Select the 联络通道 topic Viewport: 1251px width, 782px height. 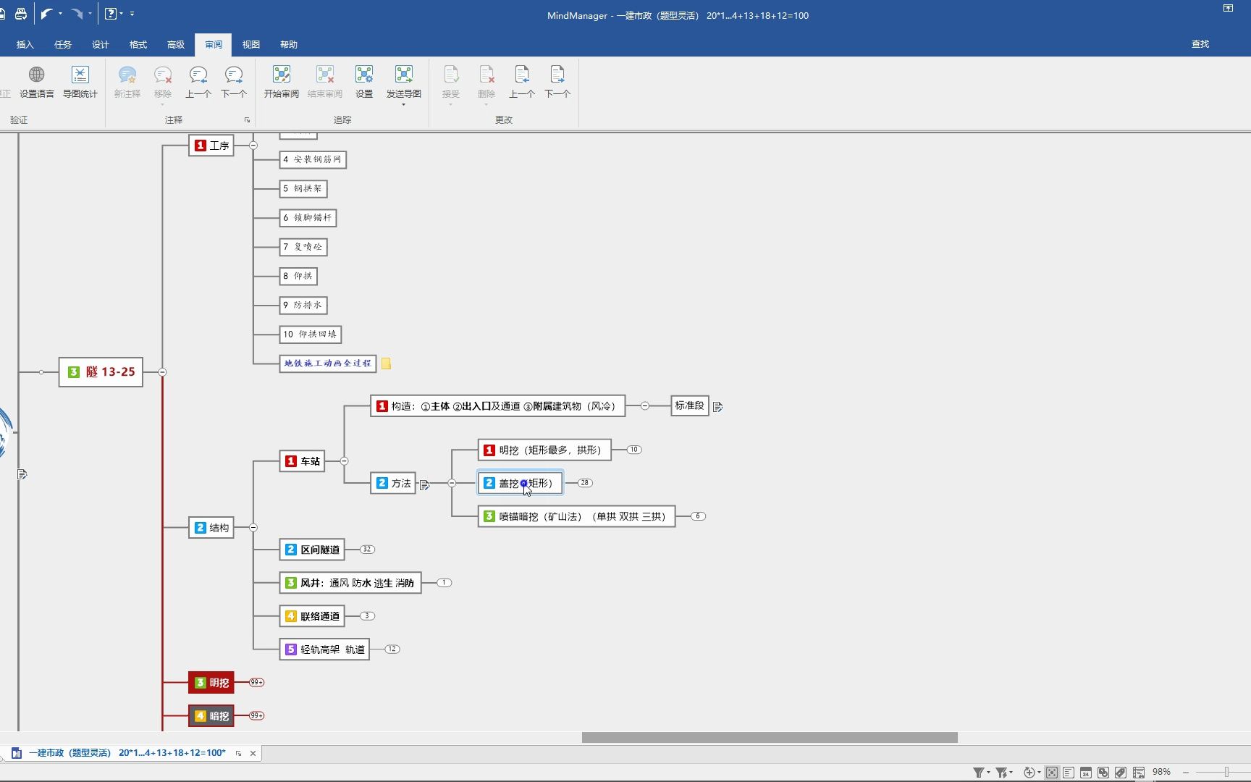click(312, 616)
